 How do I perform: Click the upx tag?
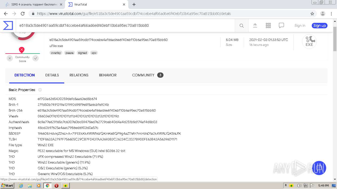(x=94, y=53)
